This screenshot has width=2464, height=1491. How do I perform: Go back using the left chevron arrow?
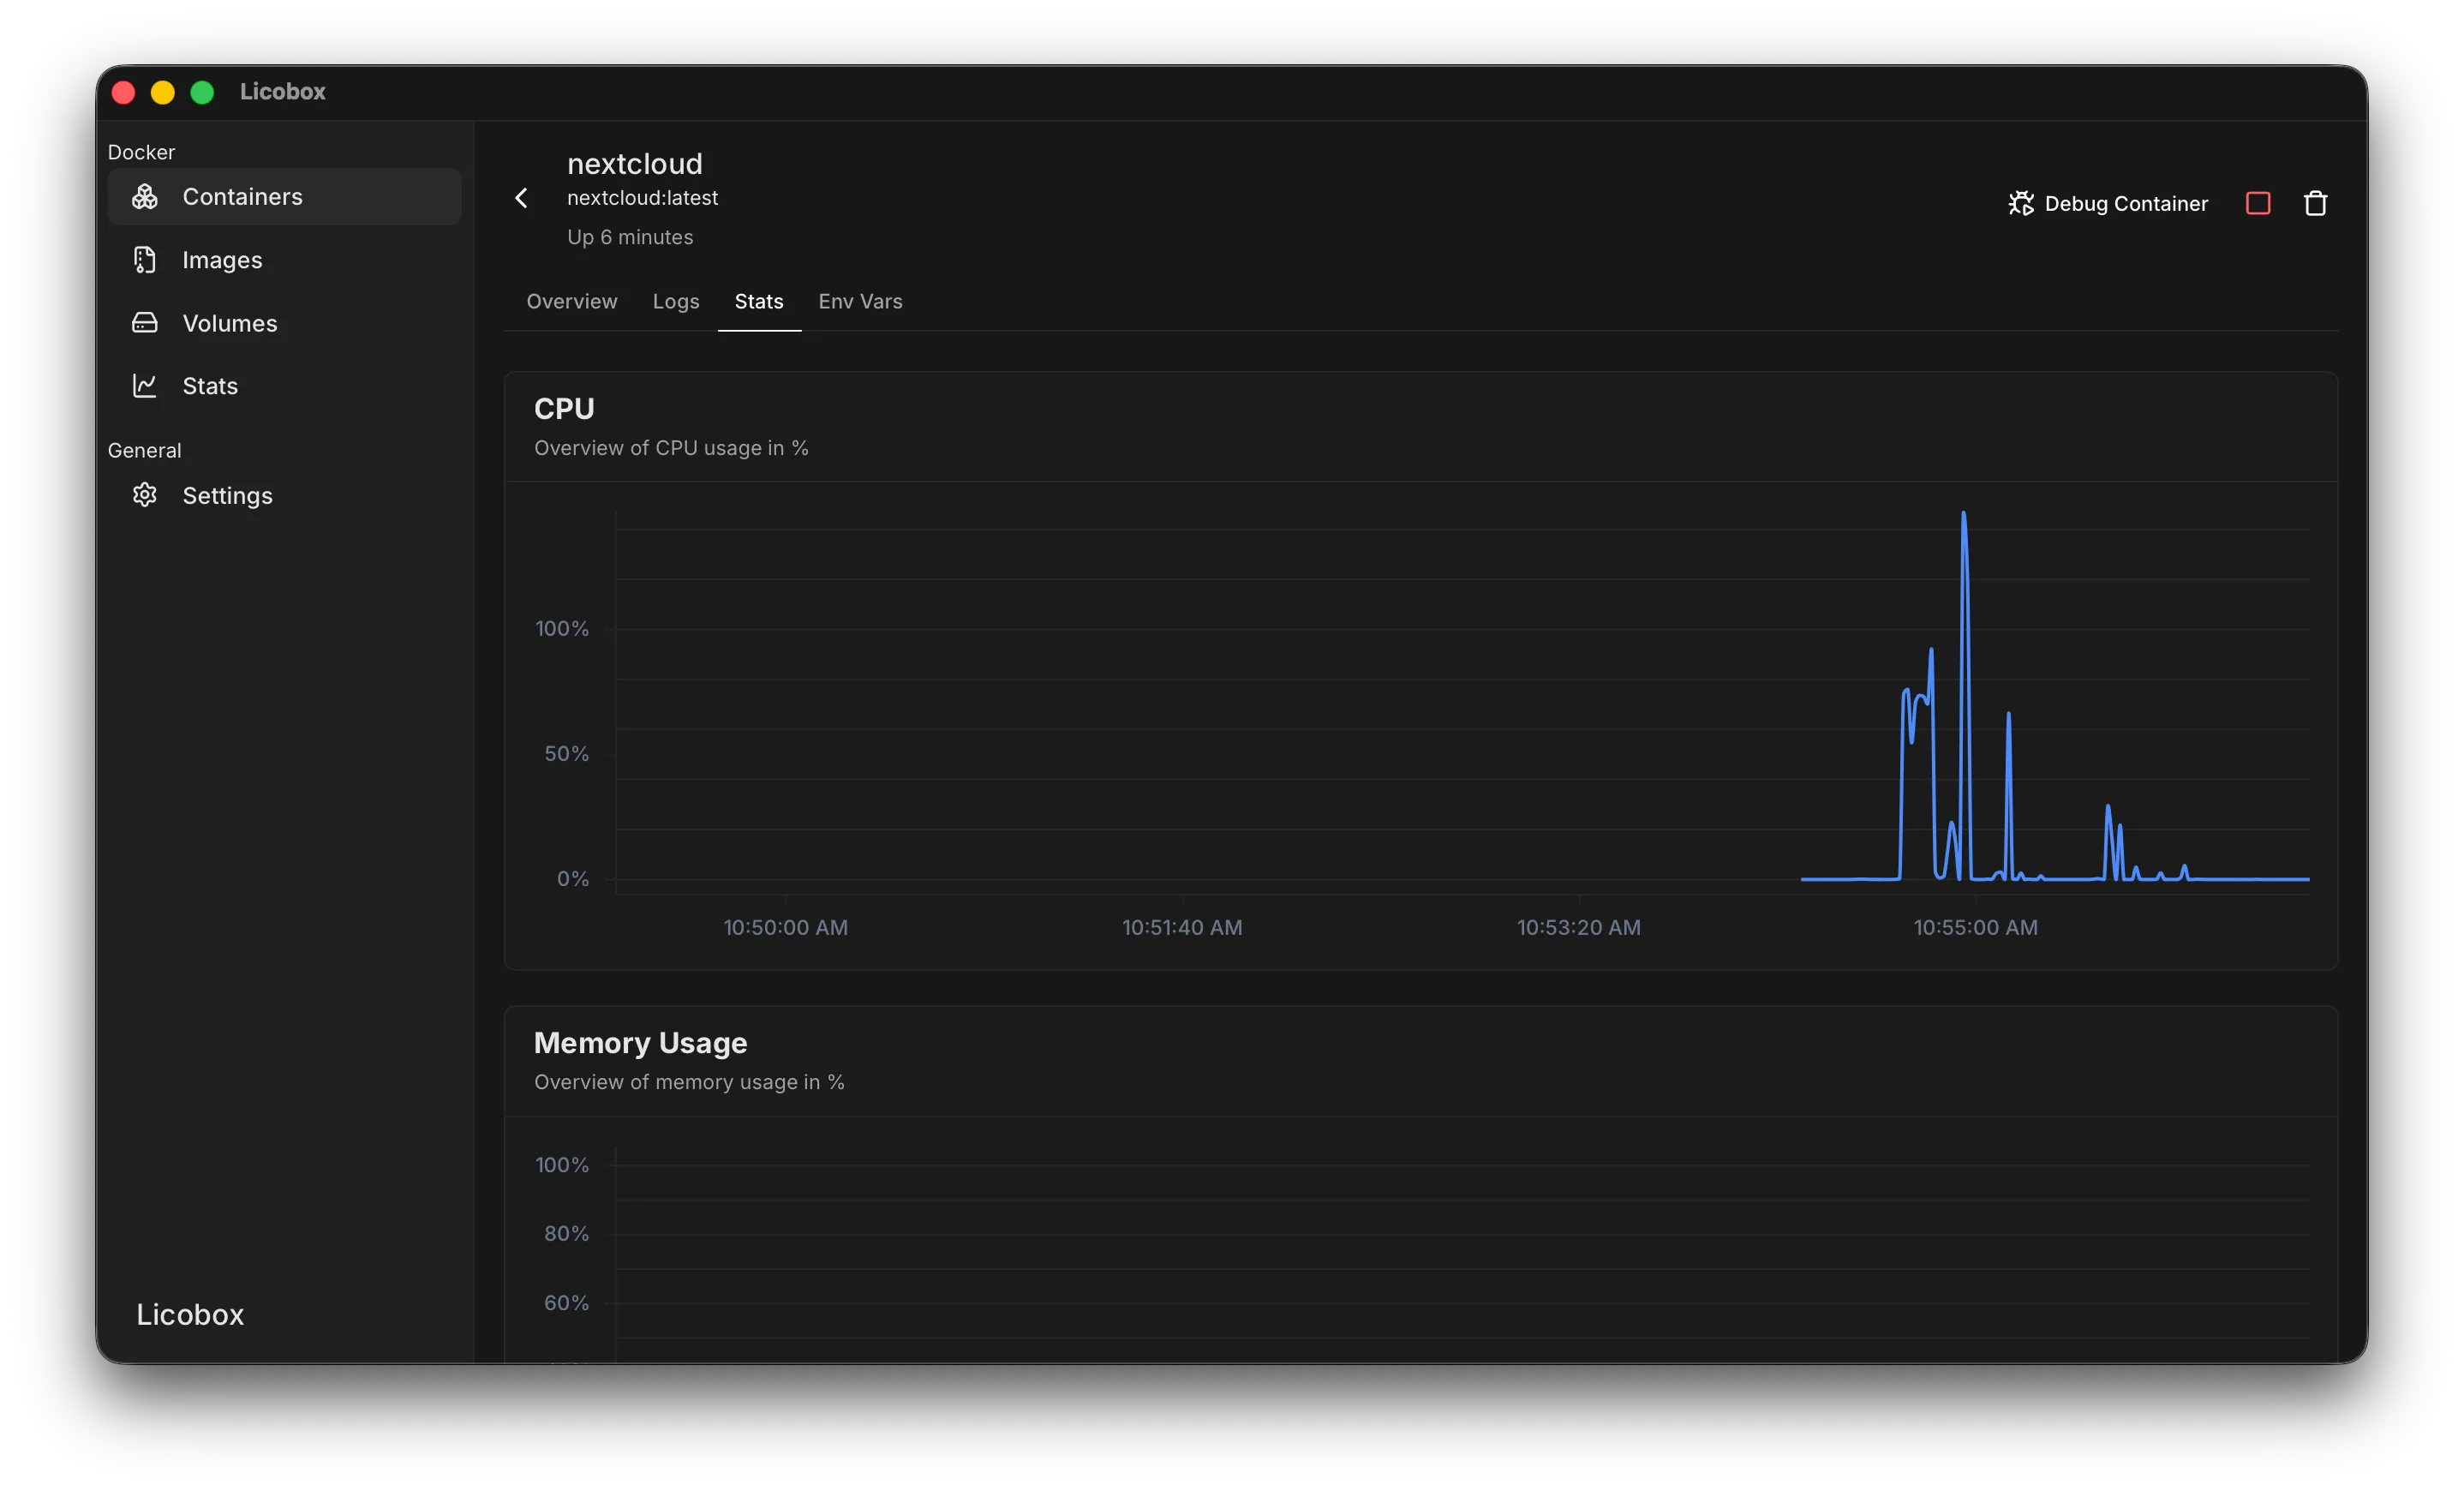click(521, 198)
